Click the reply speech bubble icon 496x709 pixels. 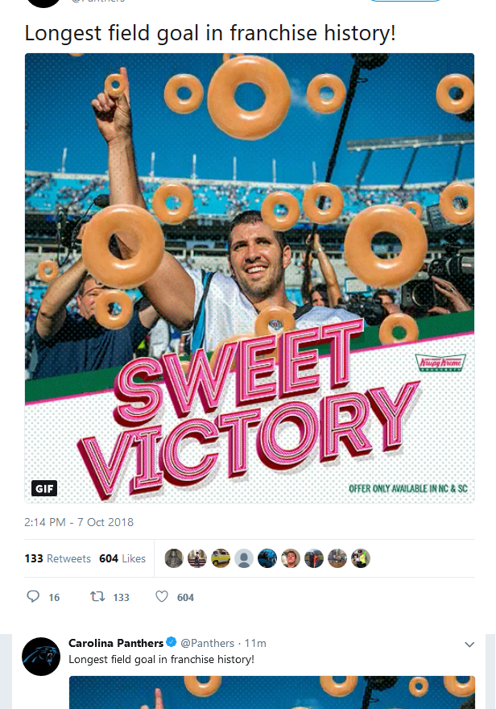(33, 596)
